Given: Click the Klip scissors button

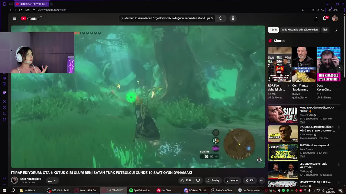Looking at the screenshot, I should point(249,181).
